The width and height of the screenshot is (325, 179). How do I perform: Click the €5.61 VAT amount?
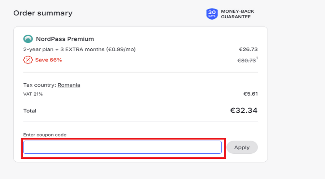click(x=251, y=94)
